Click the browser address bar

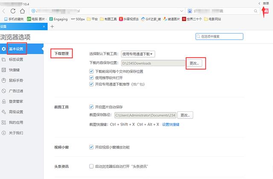pyautogui.click(x=106, y=11)
